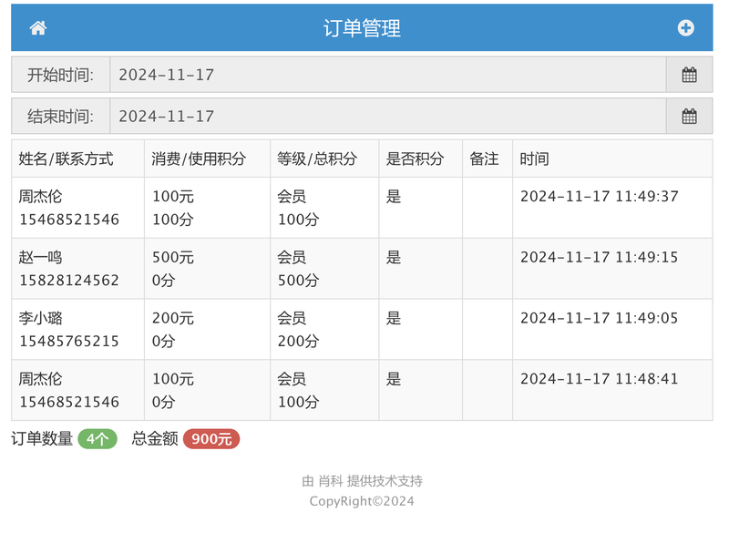Viewport: 729px width, 533px height.
Task: Select phone number 15485765215
Action: point(69,341)
